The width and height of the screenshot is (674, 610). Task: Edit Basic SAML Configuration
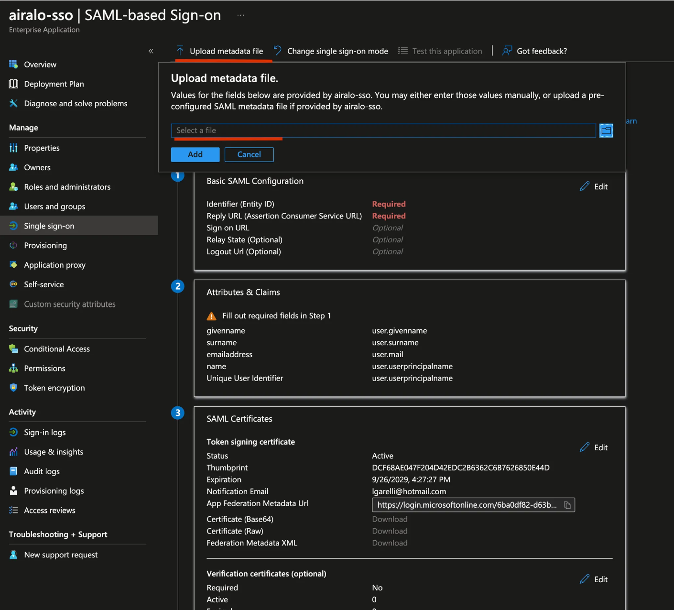coord(594,186)
